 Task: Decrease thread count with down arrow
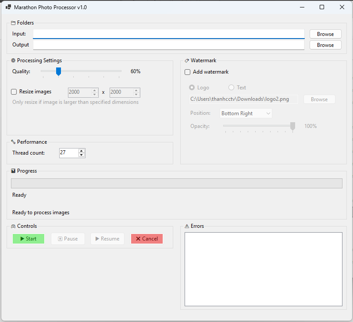pos(81,155)
